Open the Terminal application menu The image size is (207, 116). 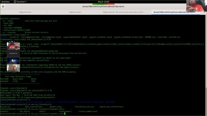[x=20, y=2]
